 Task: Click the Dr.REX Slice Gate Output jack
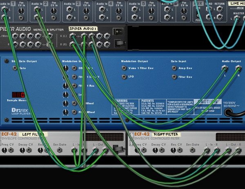pos(15,68)
